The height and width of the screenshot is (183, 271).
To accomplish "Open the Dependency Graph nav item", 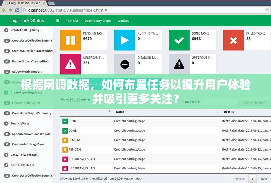I will [x=98, y=21].
